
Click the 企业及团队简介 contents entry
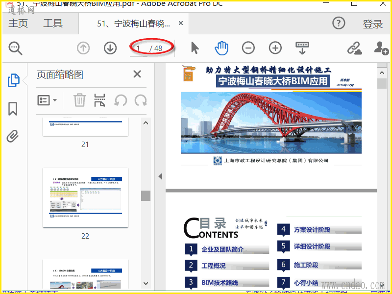(222, 249)
